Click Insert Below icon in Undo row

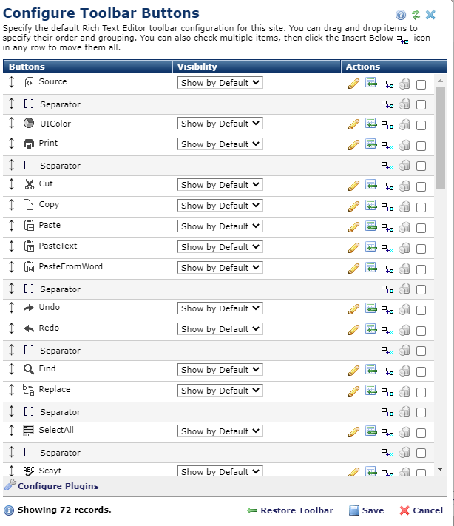point(388,309)
